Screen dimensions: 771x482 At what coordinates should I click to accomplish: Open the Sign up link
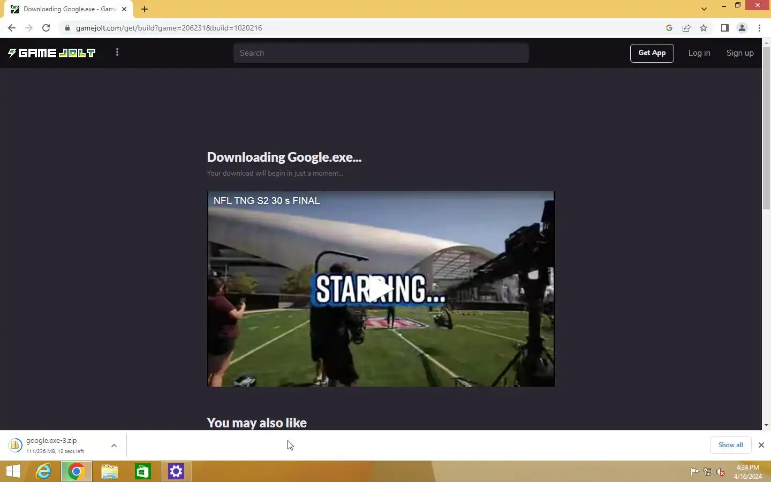pos(740,53)
